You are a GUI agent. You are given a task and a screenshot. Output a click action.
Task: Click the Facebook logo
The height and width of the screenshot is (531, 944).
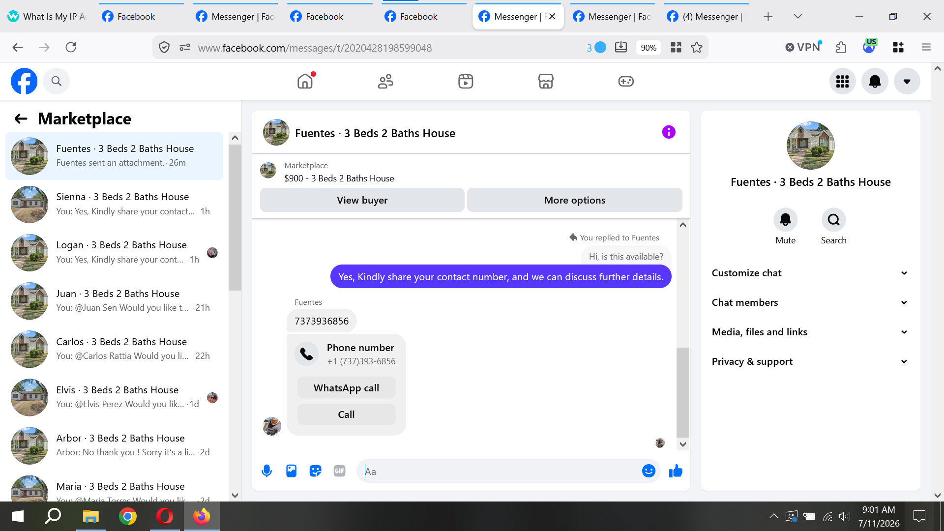[x=24, y=81]
